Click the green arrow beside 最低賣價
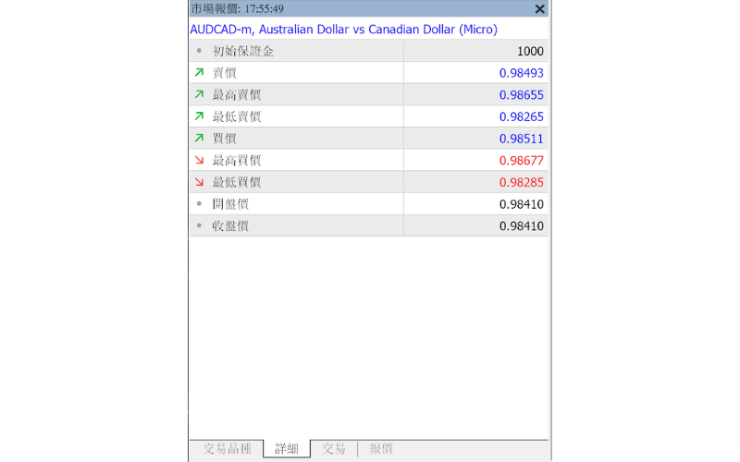 point(199,116)
